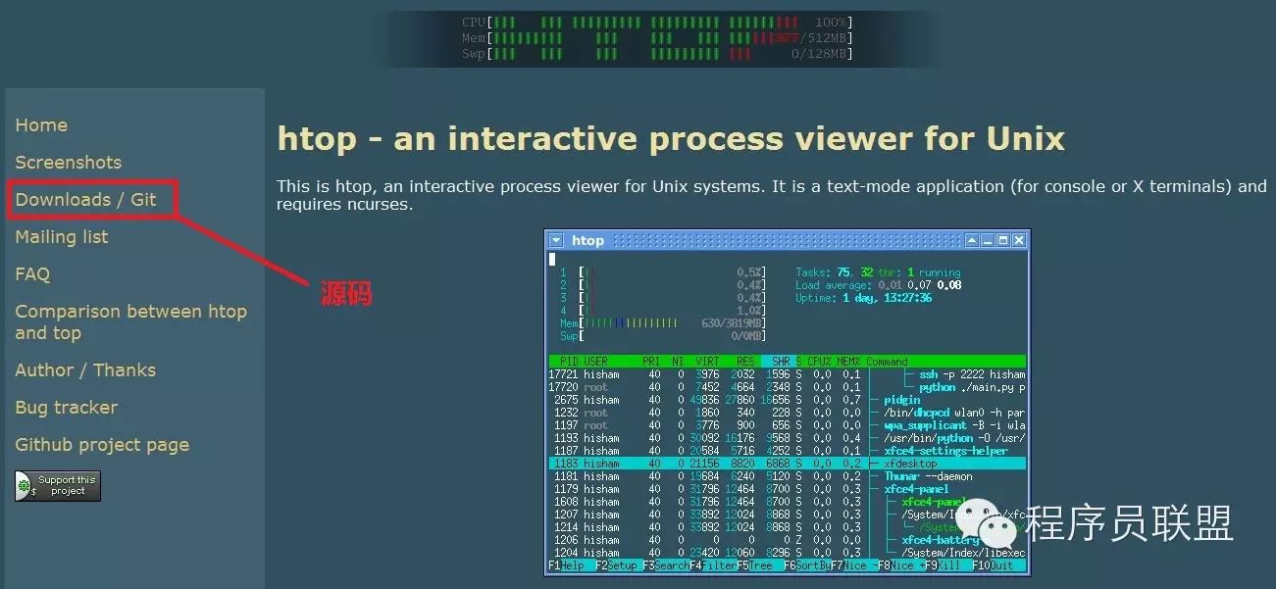1276x589 pixels.
Task: Click the Support this project button
Action: pyautogui.click(x=58, y=486)
